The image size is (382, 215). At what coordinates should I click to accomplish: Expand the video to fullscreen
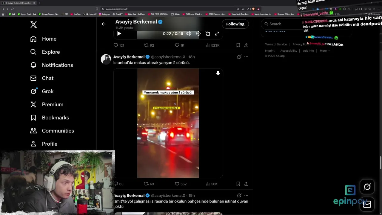coord(217,33)
